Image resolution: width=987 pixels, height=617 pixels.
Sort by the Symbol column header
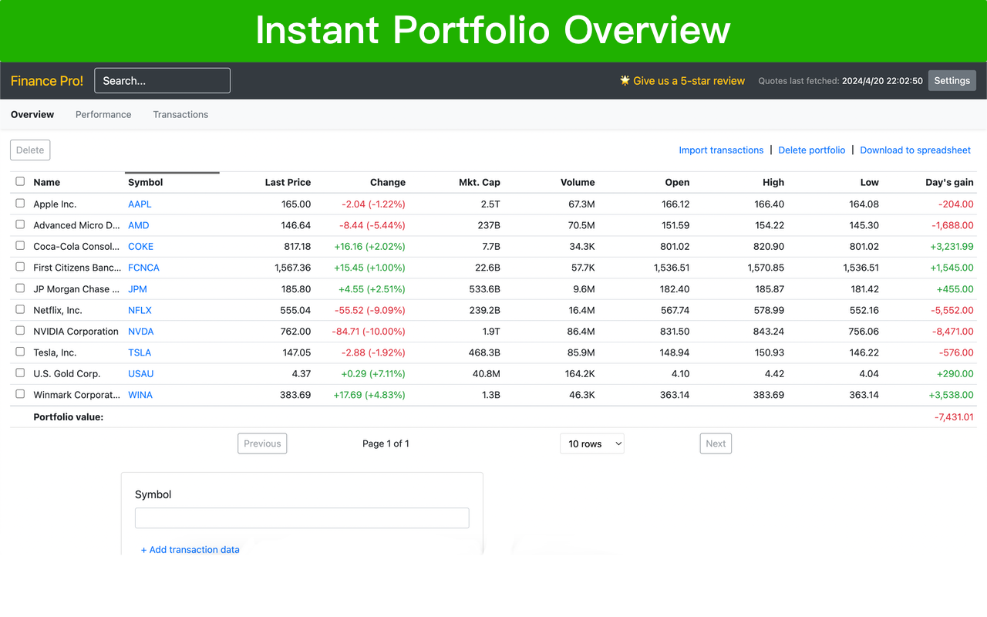click(146, 182)
